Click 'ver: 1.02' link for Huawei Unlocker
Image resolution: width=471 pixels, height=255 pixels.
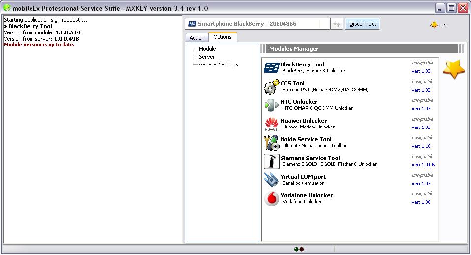pyautogui.click(x=421, y=127)
